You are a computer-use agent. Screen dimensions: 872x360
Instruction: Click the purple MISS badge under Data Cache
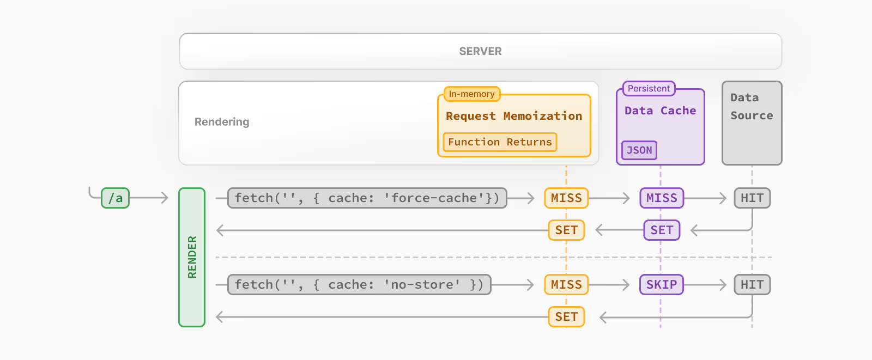coord(662,198)
